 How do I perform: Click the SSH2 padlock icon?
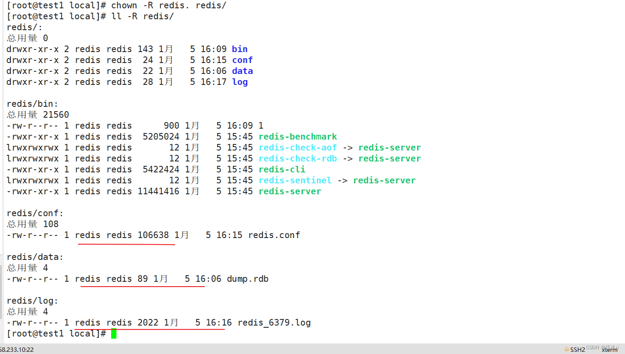pos(567,349)
